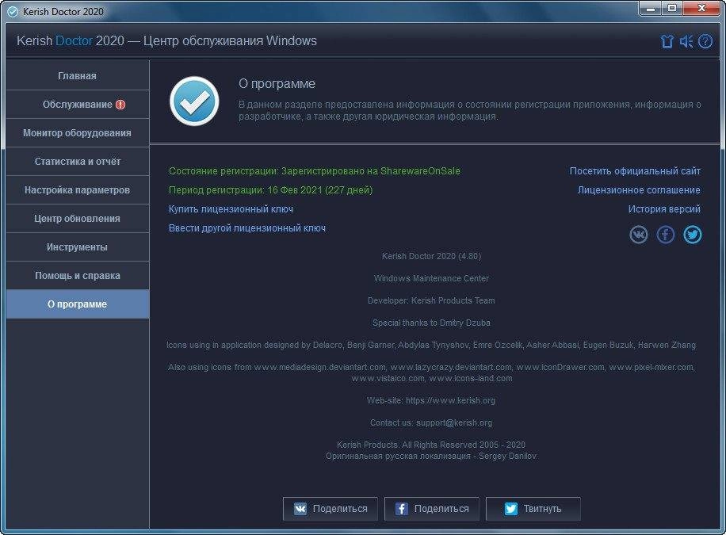The height and width of the screenshot is (535, 726).
Task: Minimize the Kerish Doctor window
Action: 651,9
